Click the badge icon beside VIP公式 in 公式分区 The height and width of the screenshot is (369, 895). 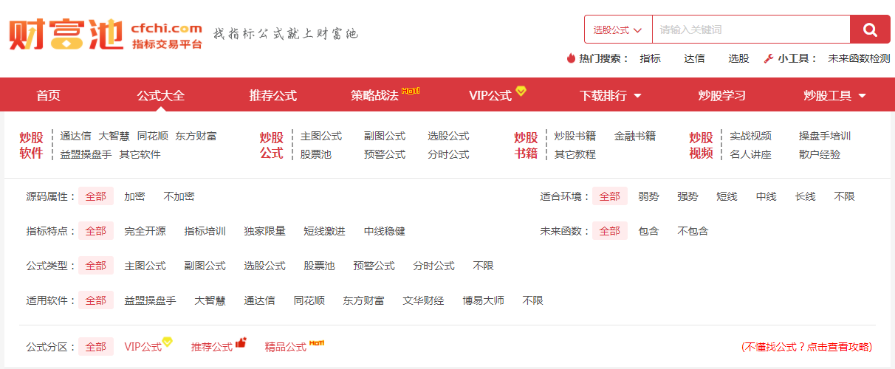(167, 342)
